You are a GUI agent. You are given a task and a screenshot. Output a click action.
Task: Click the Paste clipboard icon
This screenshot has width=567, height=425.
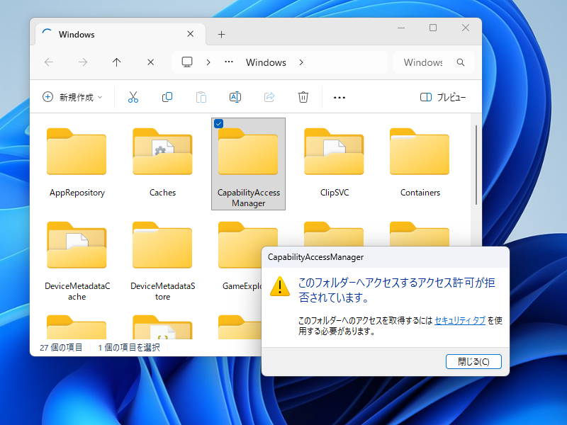click(x=201, y=97)
